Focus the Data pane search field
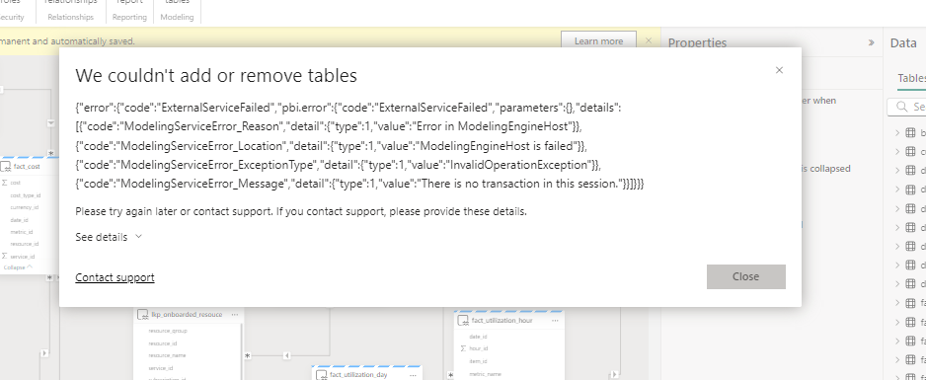The height and width of the screenshot is (380, 926). tap(907, 107)
